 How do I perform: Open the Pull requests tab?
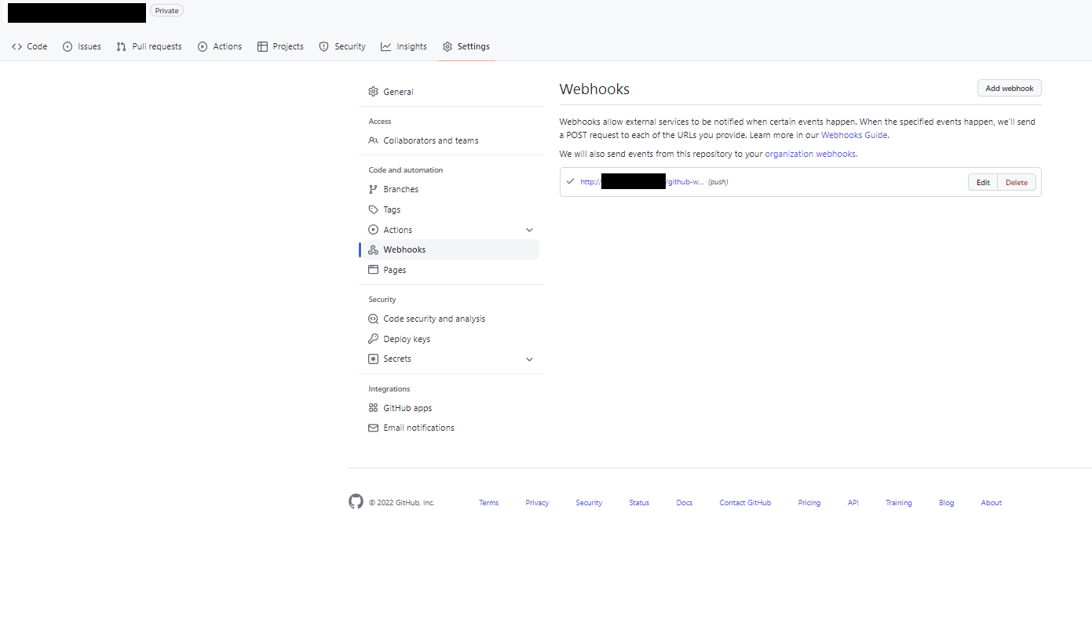pyautogui.click(x=149, y=46)
